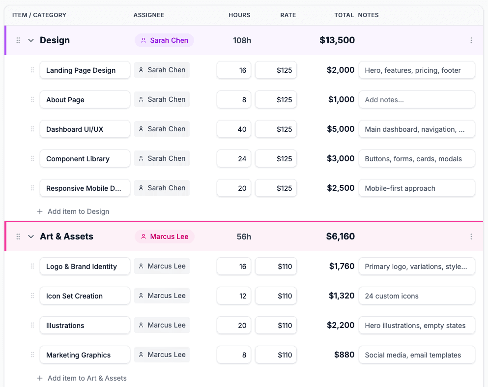
Task: Click the drag handle for Logo & Brand Identity
Action: 32,266
